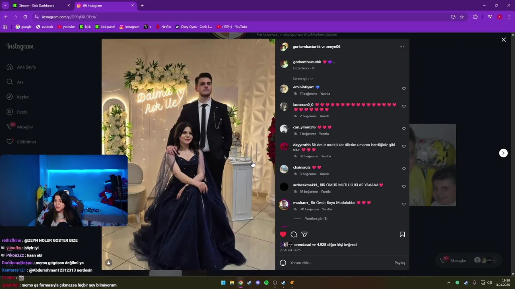The image size is (515, 289).
Task: Open the Okey Oyna bookmark
Action: click(194, 27)
